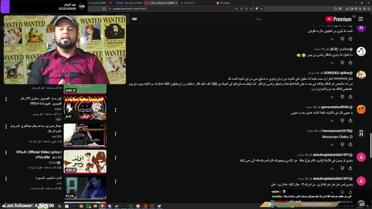Image resolution: width=372 pixels, height=209 pixels.
Task: Reply to the hamzaamarir2678 comment
Action: (x=332, y=144)
